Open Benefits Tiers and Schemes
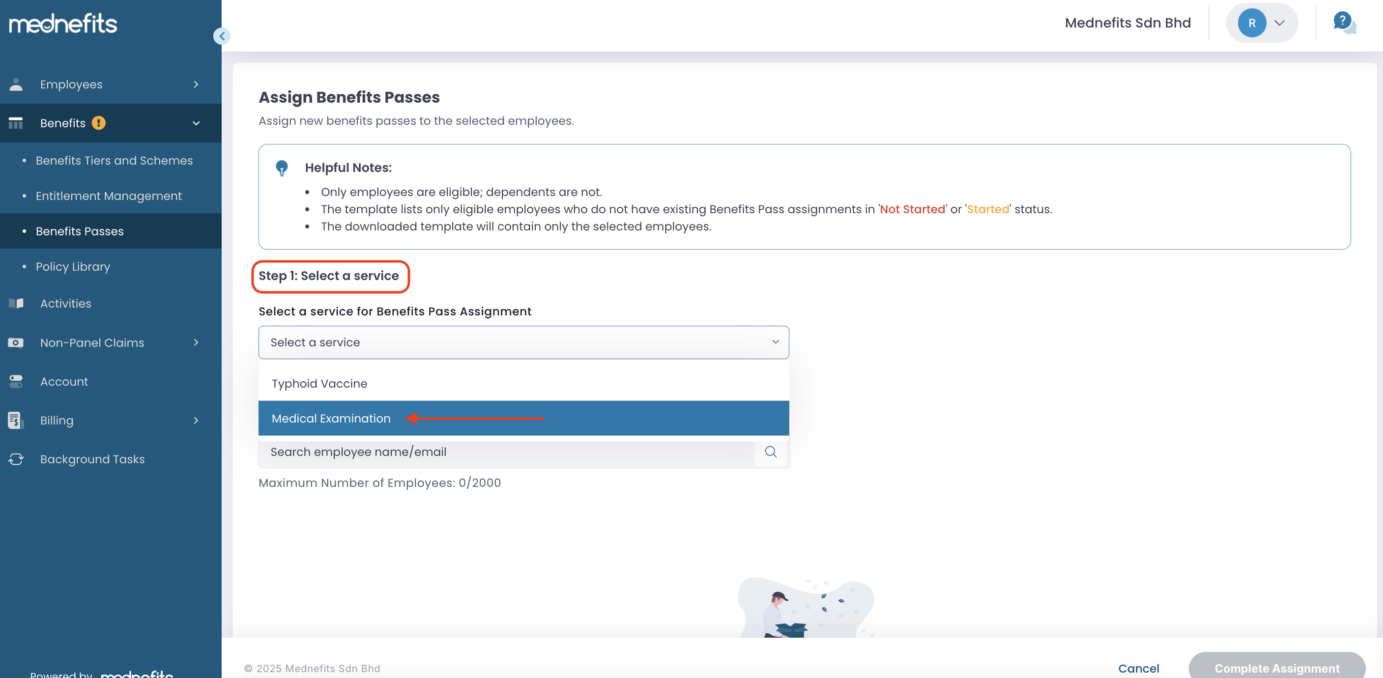Viewport: 1383px width, 678px height. click(114, 161)
